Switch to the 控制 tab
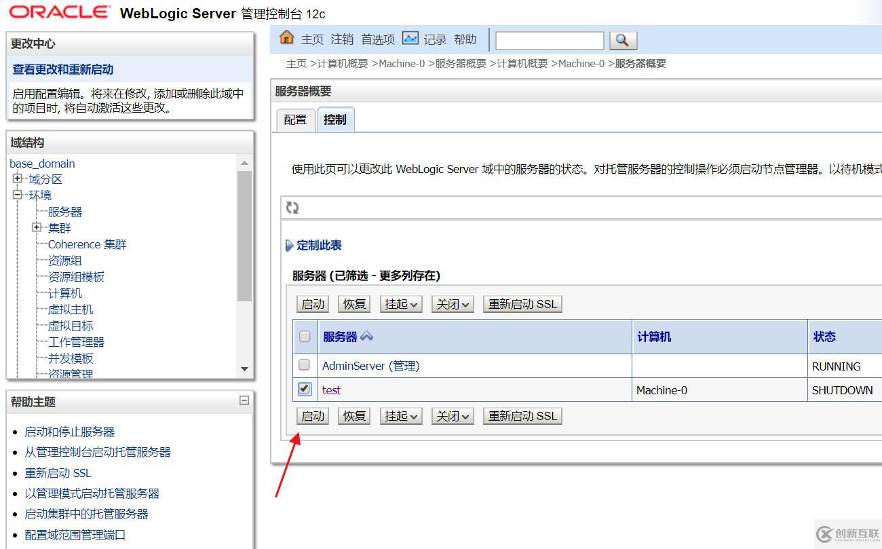 tap(335, 119)
